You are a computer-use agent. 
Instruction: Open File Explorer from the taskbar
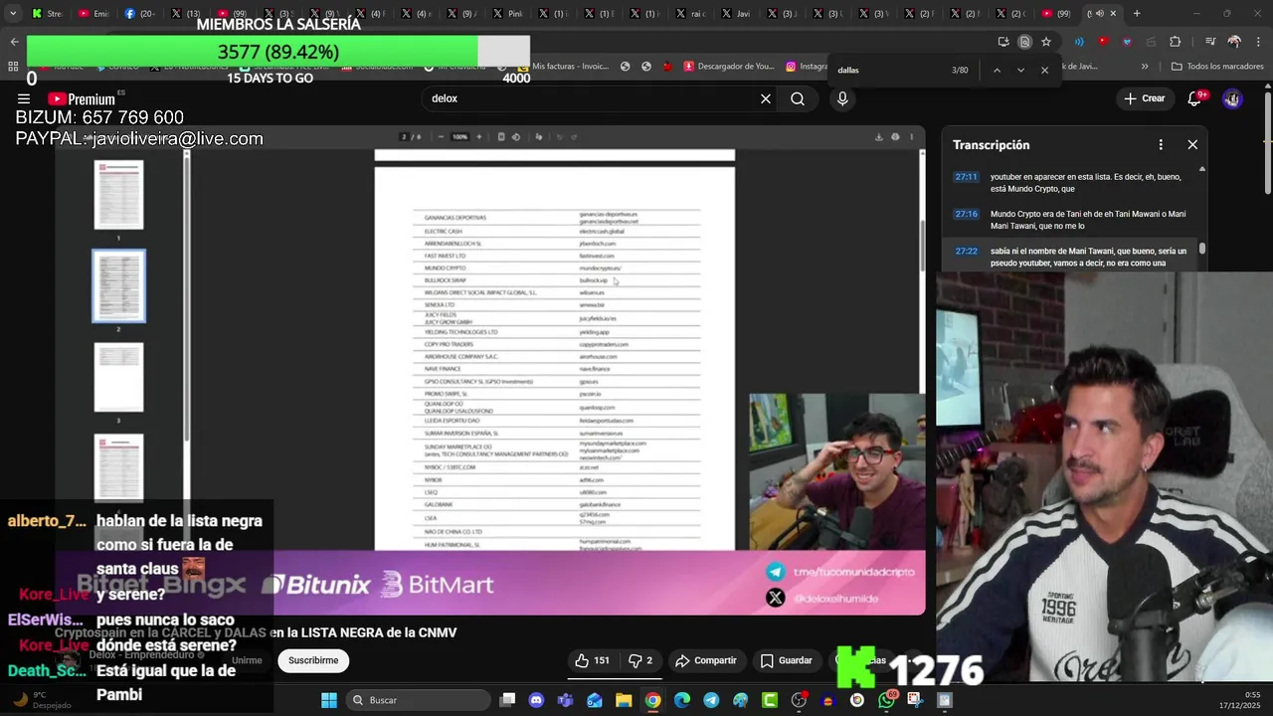[624, 700]
